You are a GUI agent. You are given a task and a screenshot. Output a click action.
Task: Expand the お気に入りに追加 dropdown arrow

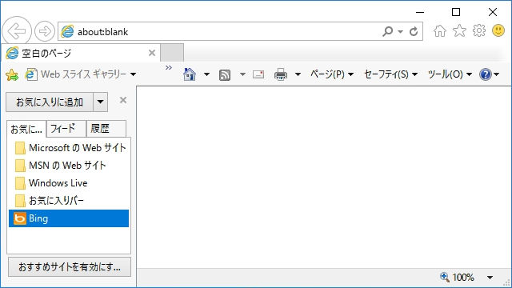[100, 102]
